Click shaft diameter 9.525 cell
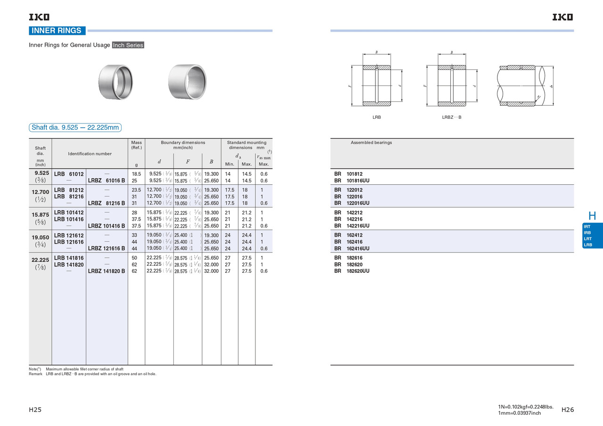603x426 pixels. 41,177
